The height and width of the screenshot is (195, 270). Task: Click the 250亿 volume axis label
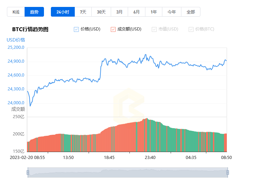[19, 117]
